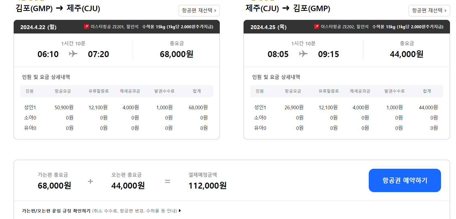Image resolution: width=456 pixels, height=219 pixels.
Task: Click outbound issuing fee 1,000원
Action: pyautogui.click(x=164, y=107)
